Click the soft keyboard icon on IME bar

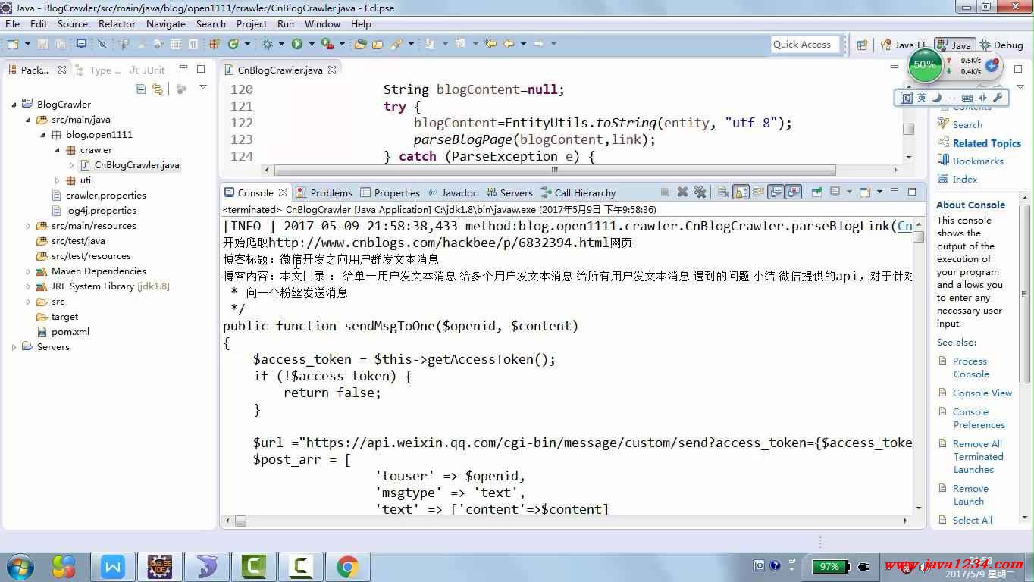(x=967, y=98)
